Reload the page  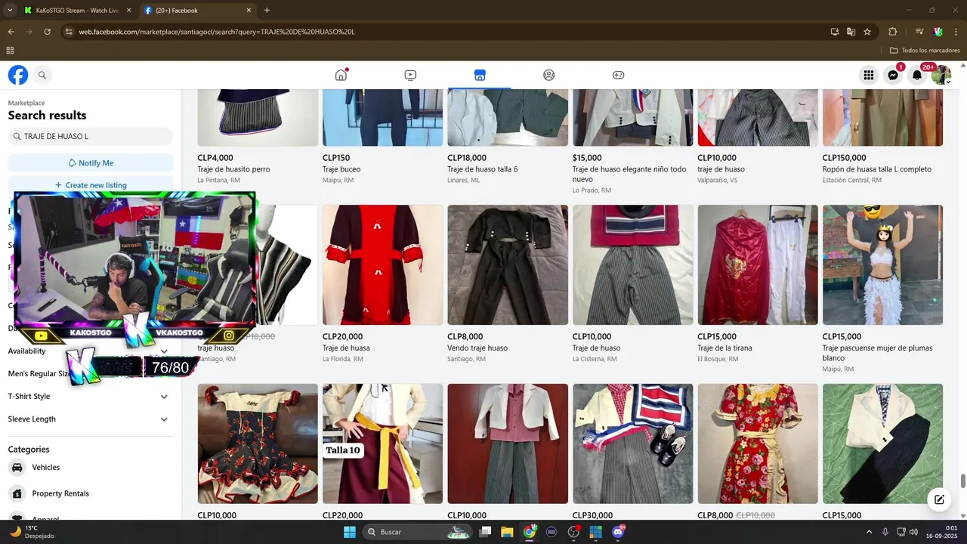(47, 32)
